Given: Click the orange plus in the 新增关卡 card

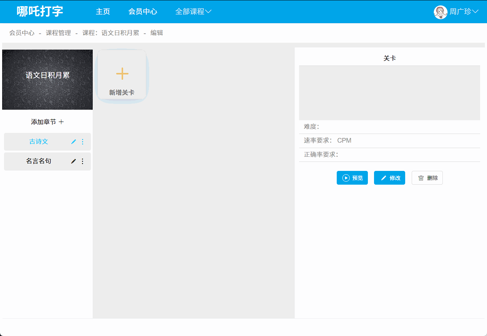Looking at the screenshot, I should coord(122,73).
